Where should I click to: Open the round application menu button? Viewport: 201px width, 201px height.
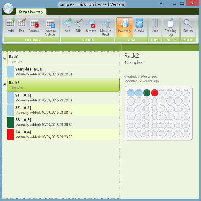8,8
